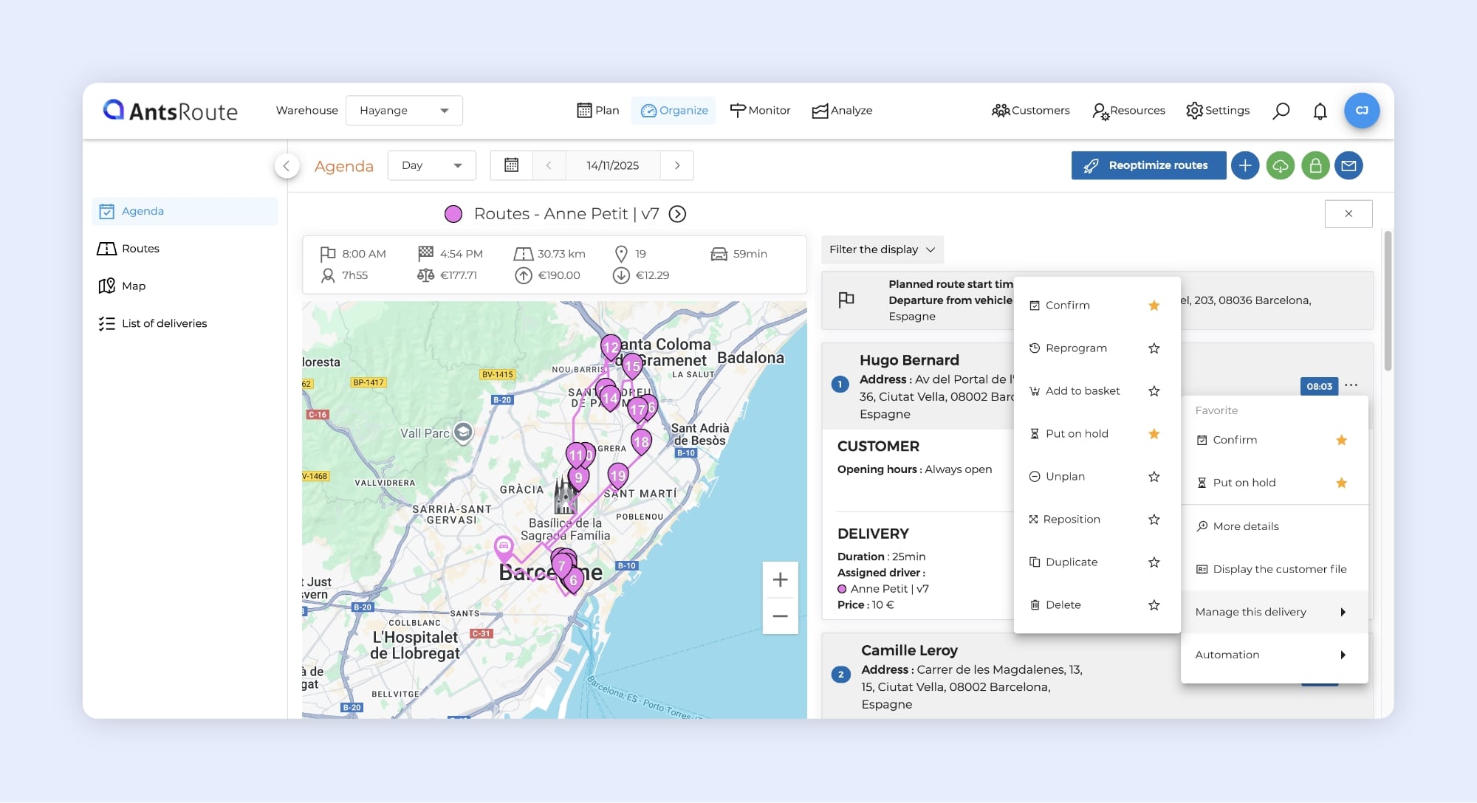Open the Hayange warehouse dropdown
This screenshot has height=803, width=1477.
click(x=404, y=111)
